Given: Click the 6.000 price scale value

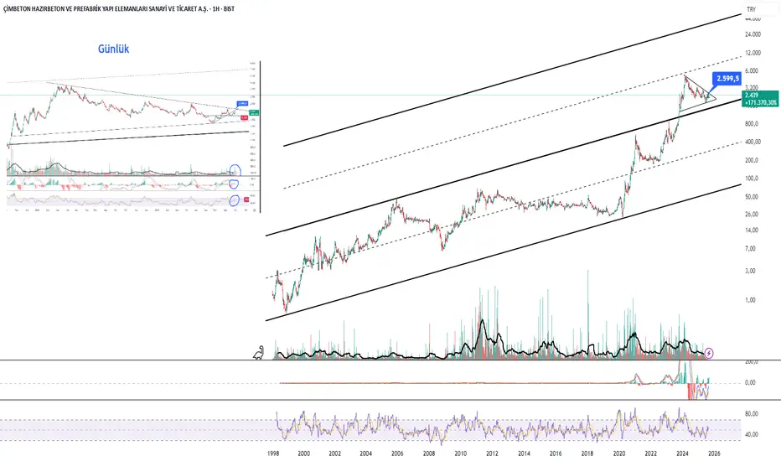Looking at the screenshot, I should pos(751,70).
